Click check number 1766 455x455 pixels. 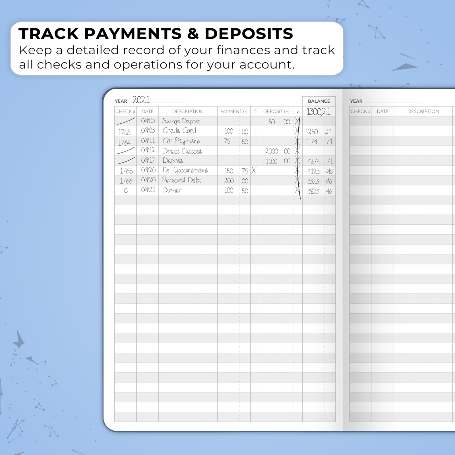[x=126, y=181]
